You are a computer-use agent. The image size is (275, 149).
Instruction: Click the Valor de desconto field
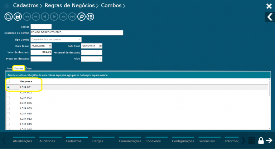tap(41, 52)
